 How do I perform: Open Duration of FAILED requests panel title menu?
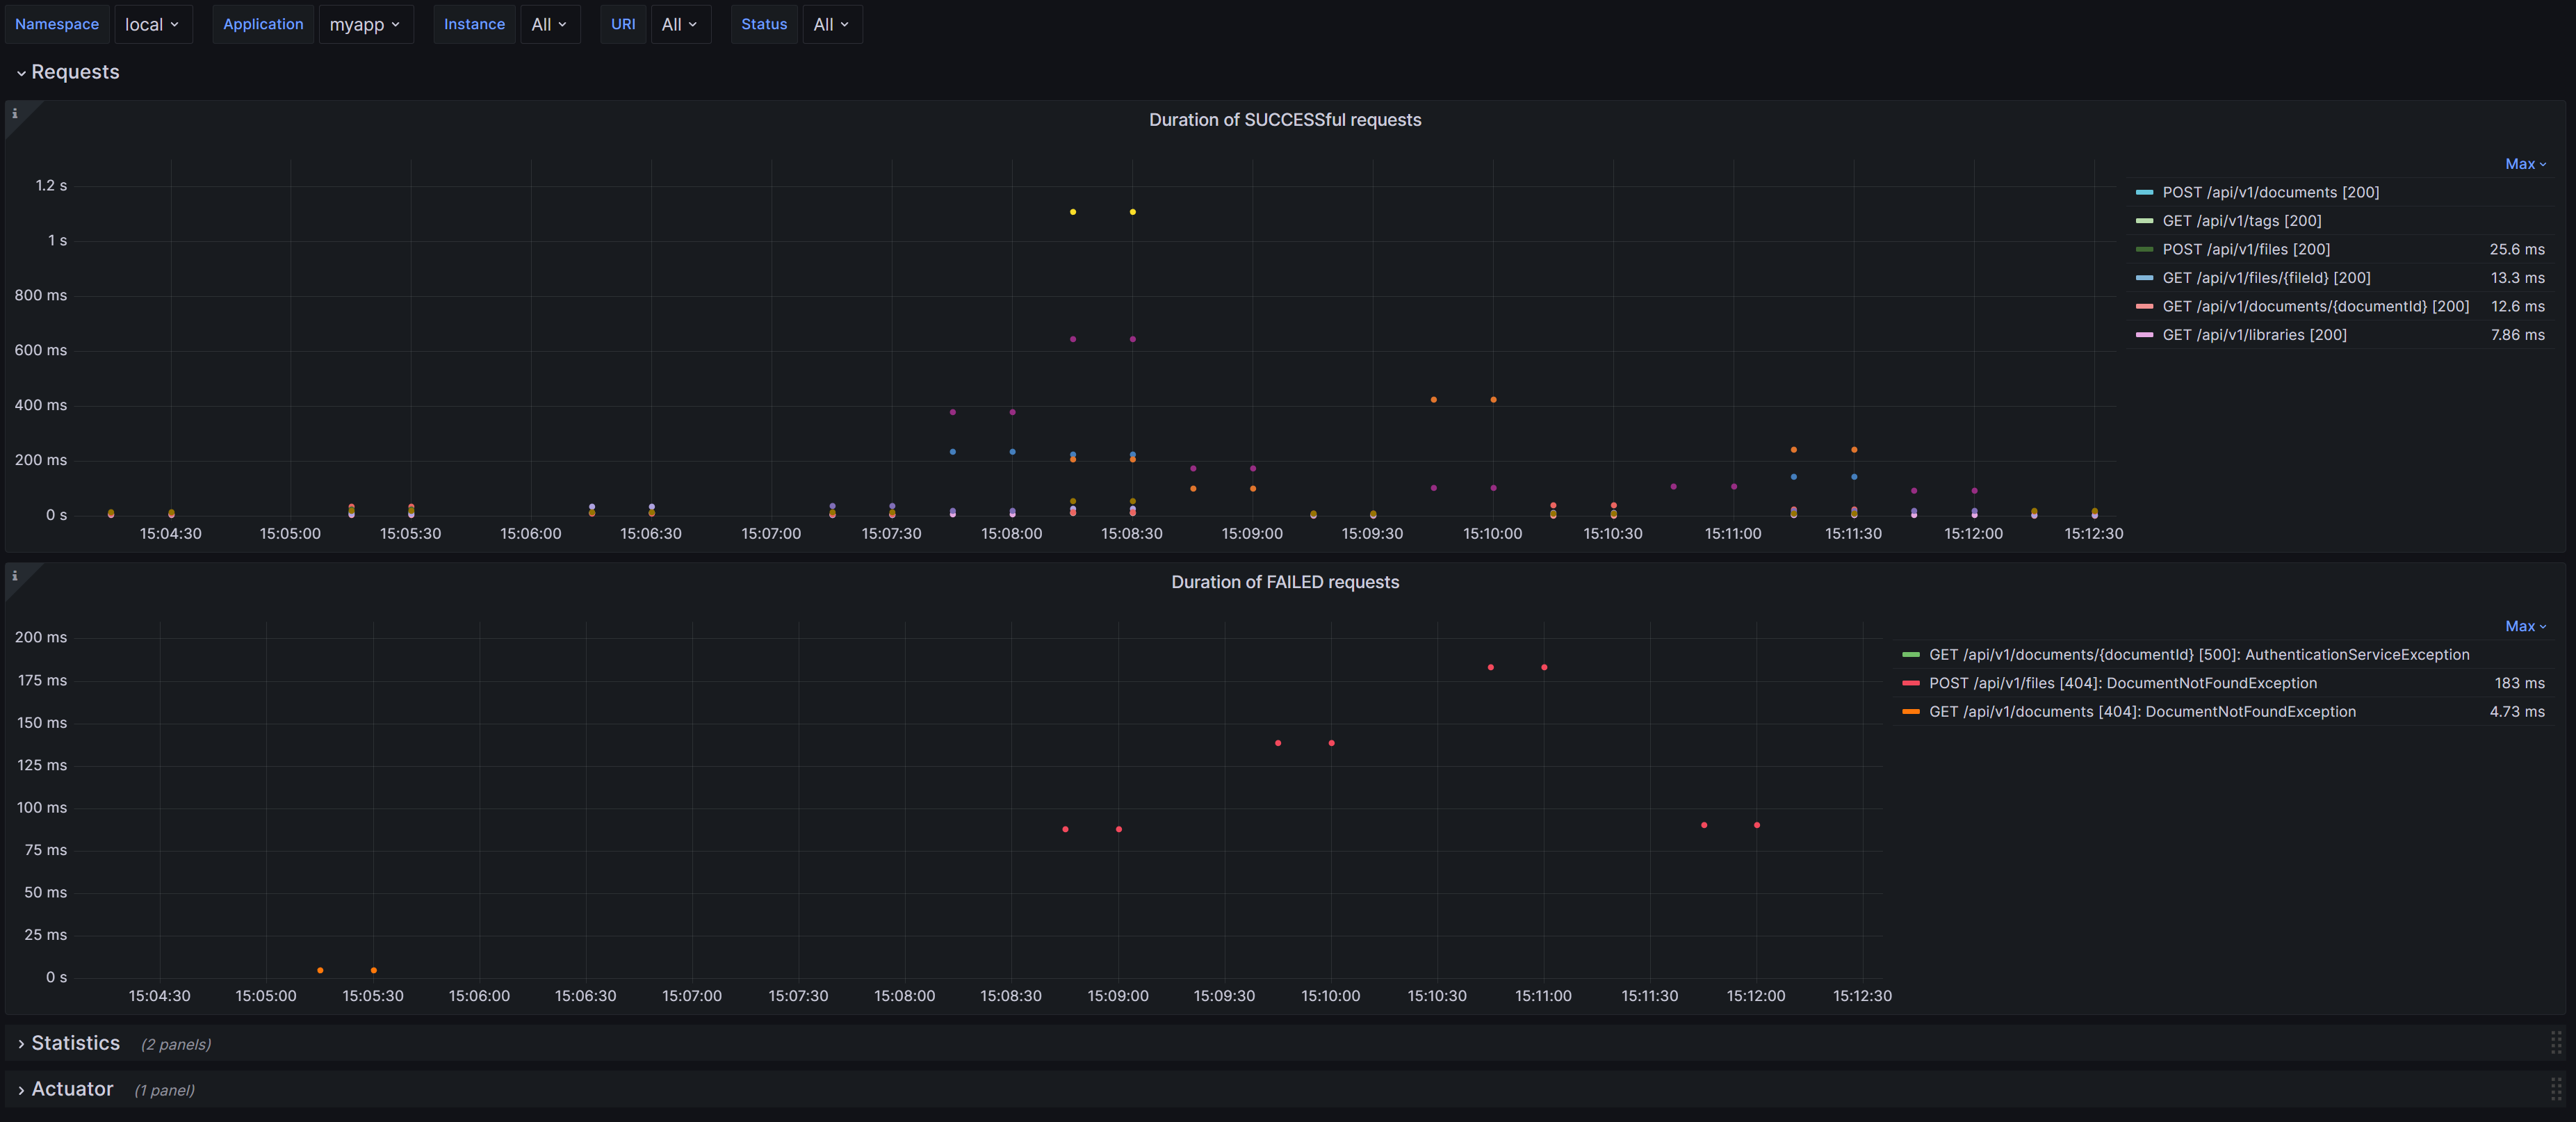(1284, 582)
